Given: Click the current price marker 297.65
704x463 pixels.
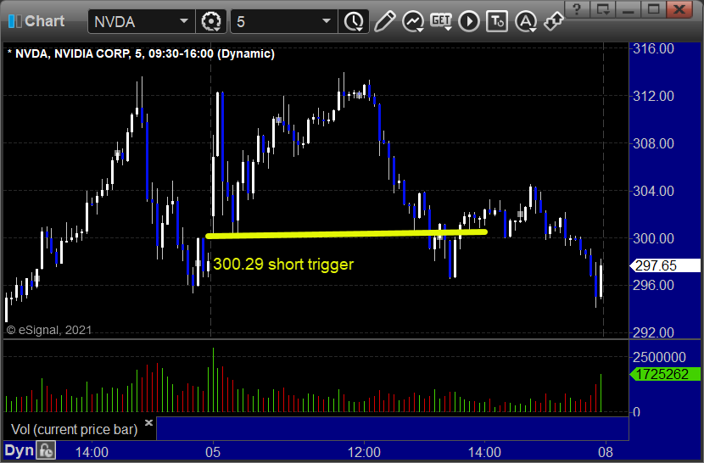Looking at the screenshot, I should pyautogui.click(x=664, y=265).
